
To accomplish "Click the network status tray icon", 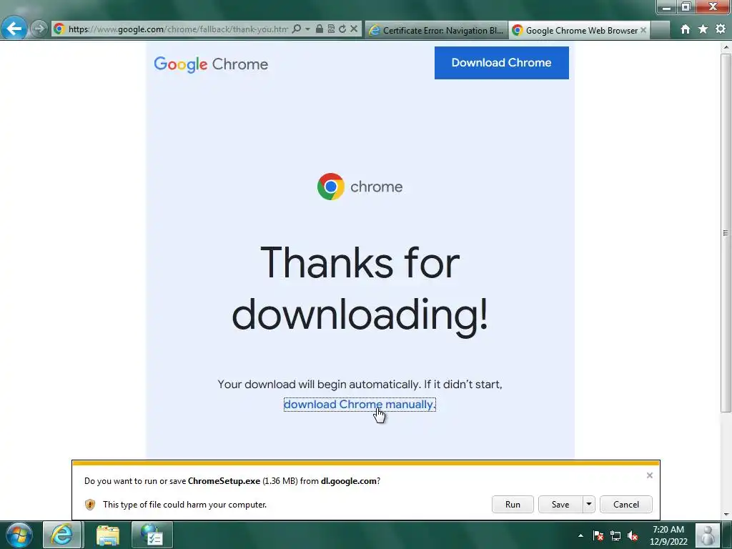I will [615, 535].
